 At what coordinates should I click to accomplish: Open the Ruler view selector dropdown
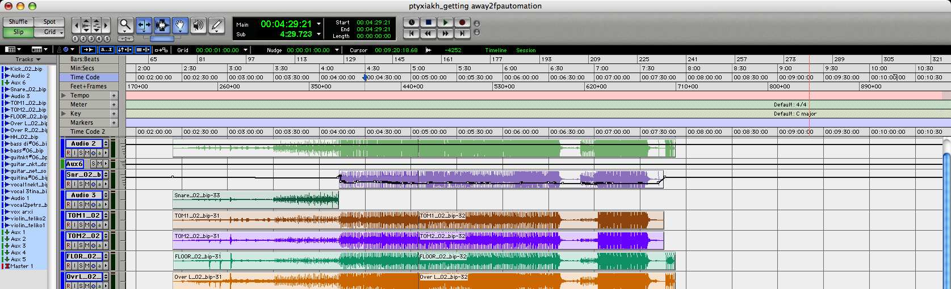39,50
